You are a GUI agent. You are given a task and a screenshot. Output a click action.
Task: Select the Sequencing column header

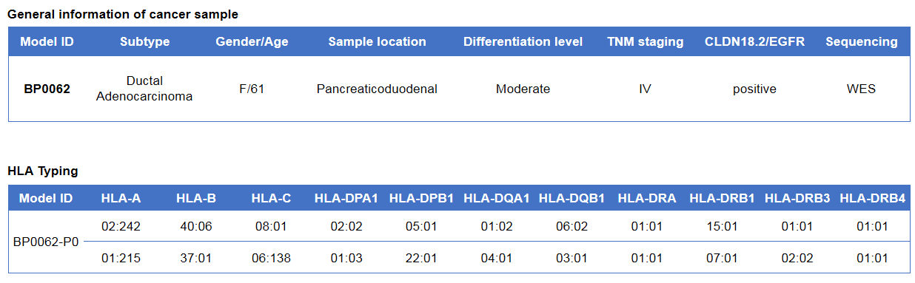(x=861, y=41)
